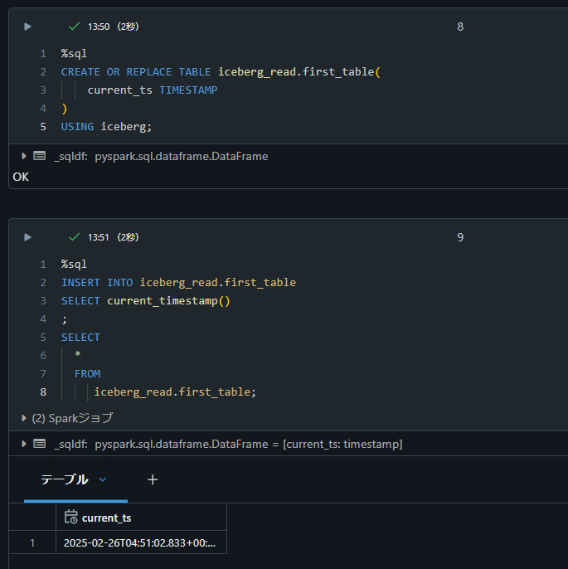Click the FROM keyword in cell 9

[87, 373]
